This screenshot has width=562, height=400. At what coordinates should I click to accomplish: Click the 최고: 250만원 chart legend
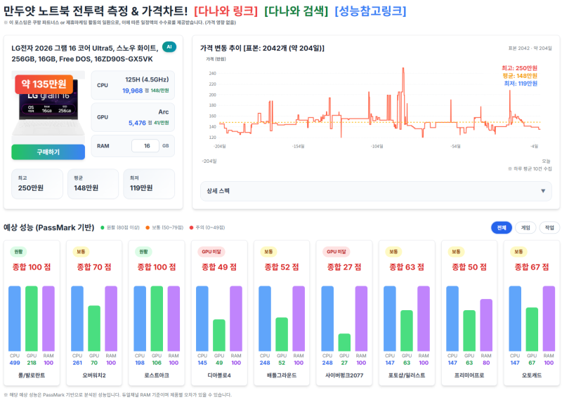[519, 68]
